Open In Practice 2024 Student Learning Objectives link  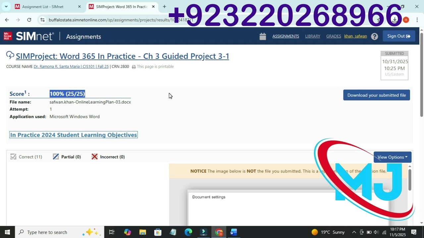pyautogui.click(x=74, y=135)
